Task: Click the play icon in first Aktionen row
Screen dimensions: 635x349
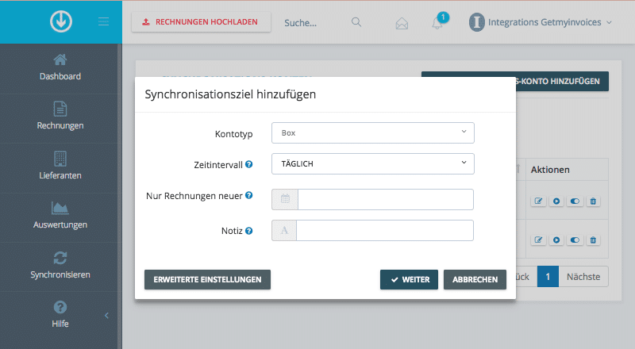Action: tap(556, 201)
